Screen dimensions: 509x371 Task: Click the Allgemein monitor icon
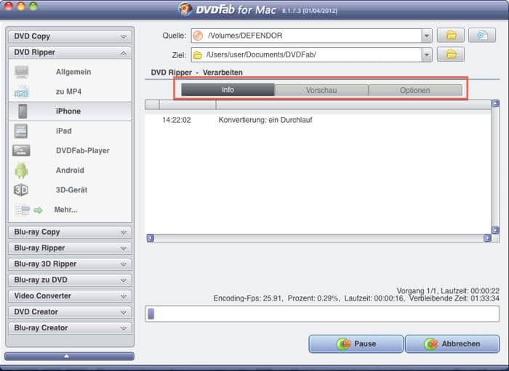coord(21,72)
